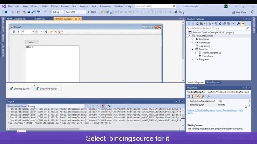This screenshot has width=257, height=144.
Task: Click the Refresh icon in Solution Explorer
Action: (220, 24)
